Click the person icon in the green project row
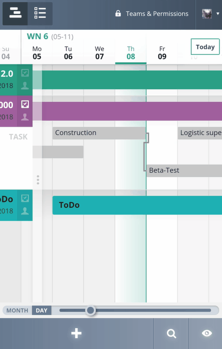 tap(25, 86)
